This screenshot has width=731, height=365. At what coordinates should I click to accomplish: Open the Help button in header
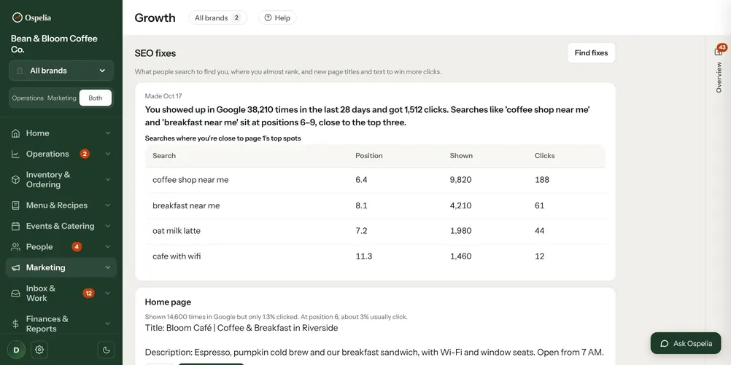277,18
